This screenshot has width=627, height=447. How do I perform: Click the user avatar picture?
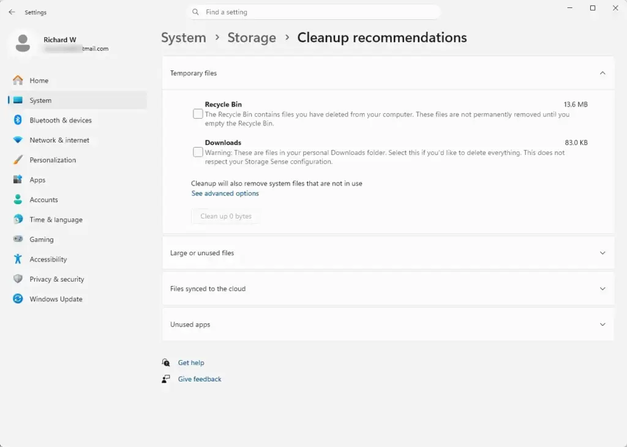click(x=23, y=43)
